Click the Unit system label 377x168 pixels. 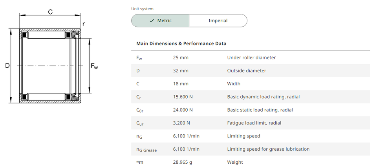pos(142,9)
